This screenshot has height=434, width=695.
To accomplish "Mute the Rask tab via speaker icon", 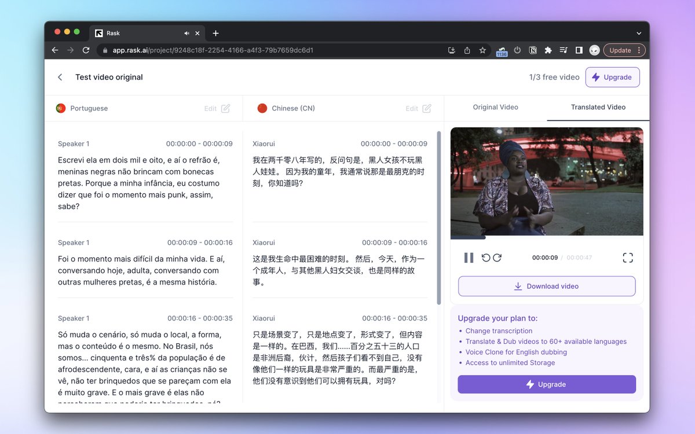I will coord(187,34).
